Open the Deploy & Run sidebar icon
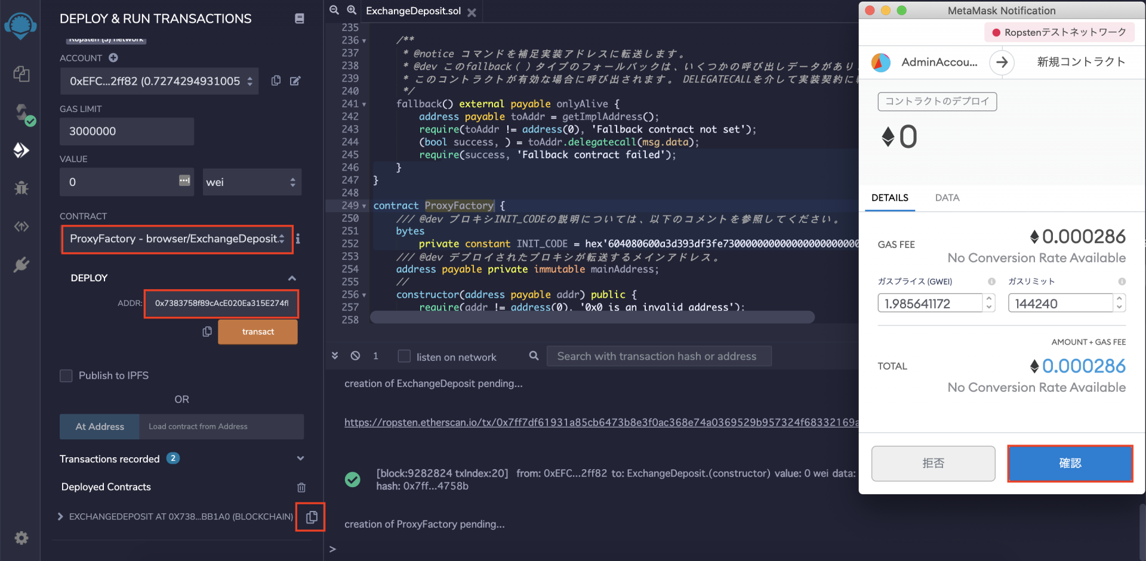1146x561 pixels. [21, 150]
